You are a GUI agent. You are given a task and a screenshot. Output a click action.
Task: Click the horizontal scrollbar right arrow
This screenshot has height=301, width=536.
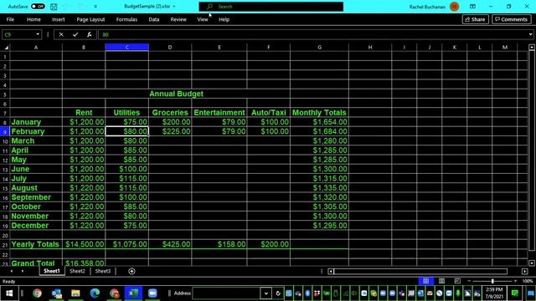[525, 271]
